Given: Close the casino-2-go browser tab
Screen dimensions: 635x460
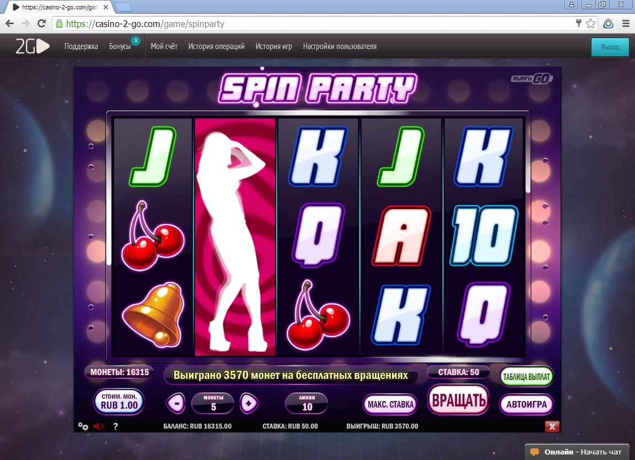Looking at the screenshot, I should (106, 7).
